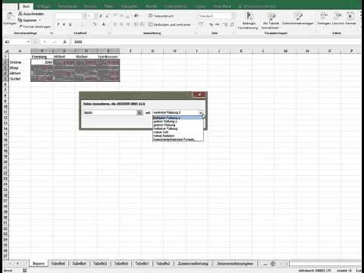Toggle Textumbruch wrap text
This screenshot has height=273, width=364.
point(161,16)
